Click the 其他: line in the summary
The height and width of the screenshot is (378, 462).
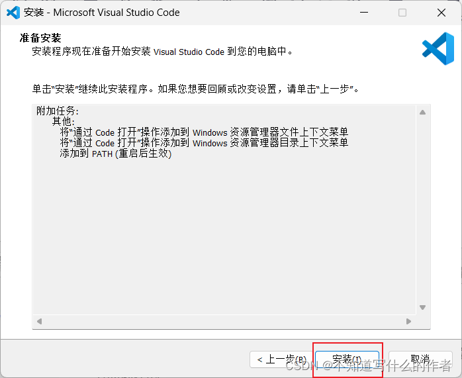(64, 121)
